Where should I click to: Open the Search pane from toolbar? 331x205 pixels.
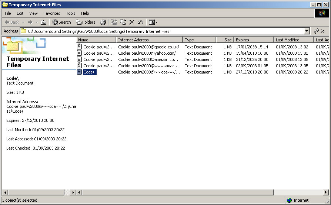coord(61,22)
